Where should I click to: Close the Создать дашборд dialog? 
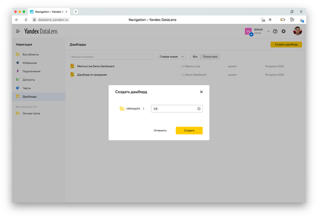pos(201,92)
